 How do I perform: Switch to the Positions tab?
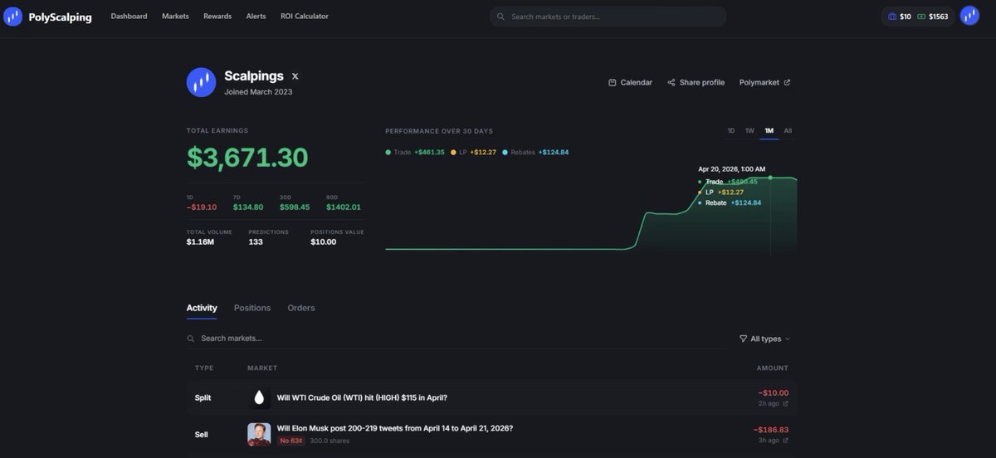(252, 308)
